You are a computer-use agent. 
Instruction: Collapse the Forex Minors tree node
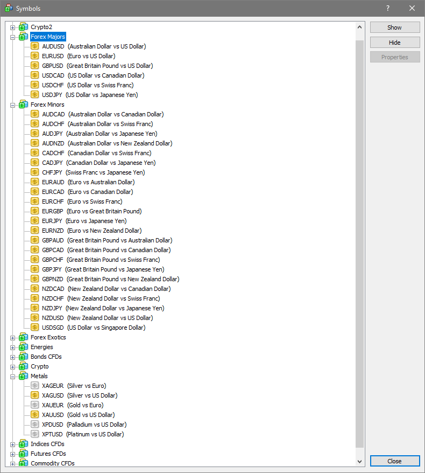pyautogui.click(x=13, y=105)
